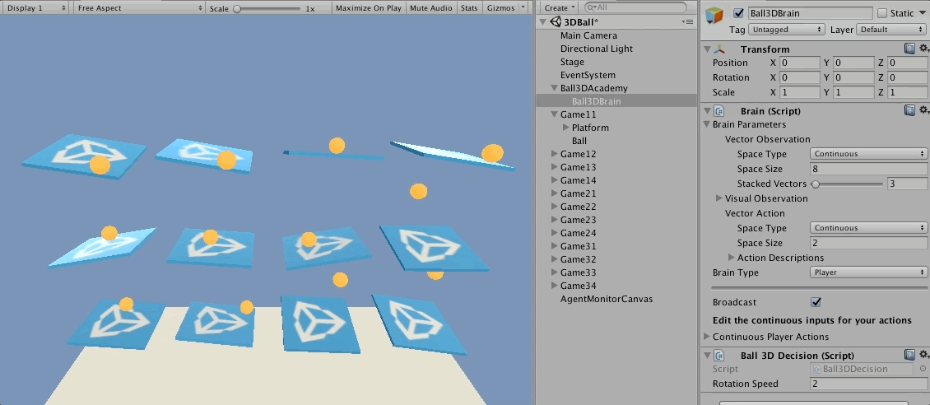Click the Unity scene icon beside 3DBall
Screen dimensions: 930x405
point(556,22)
